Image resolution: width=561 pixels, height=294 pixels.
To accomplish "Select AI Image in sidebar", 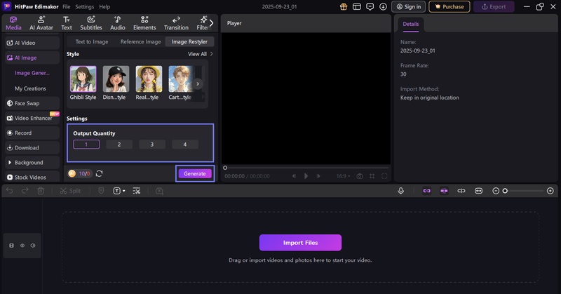I will pyautogui.click(x=32, y=58).
